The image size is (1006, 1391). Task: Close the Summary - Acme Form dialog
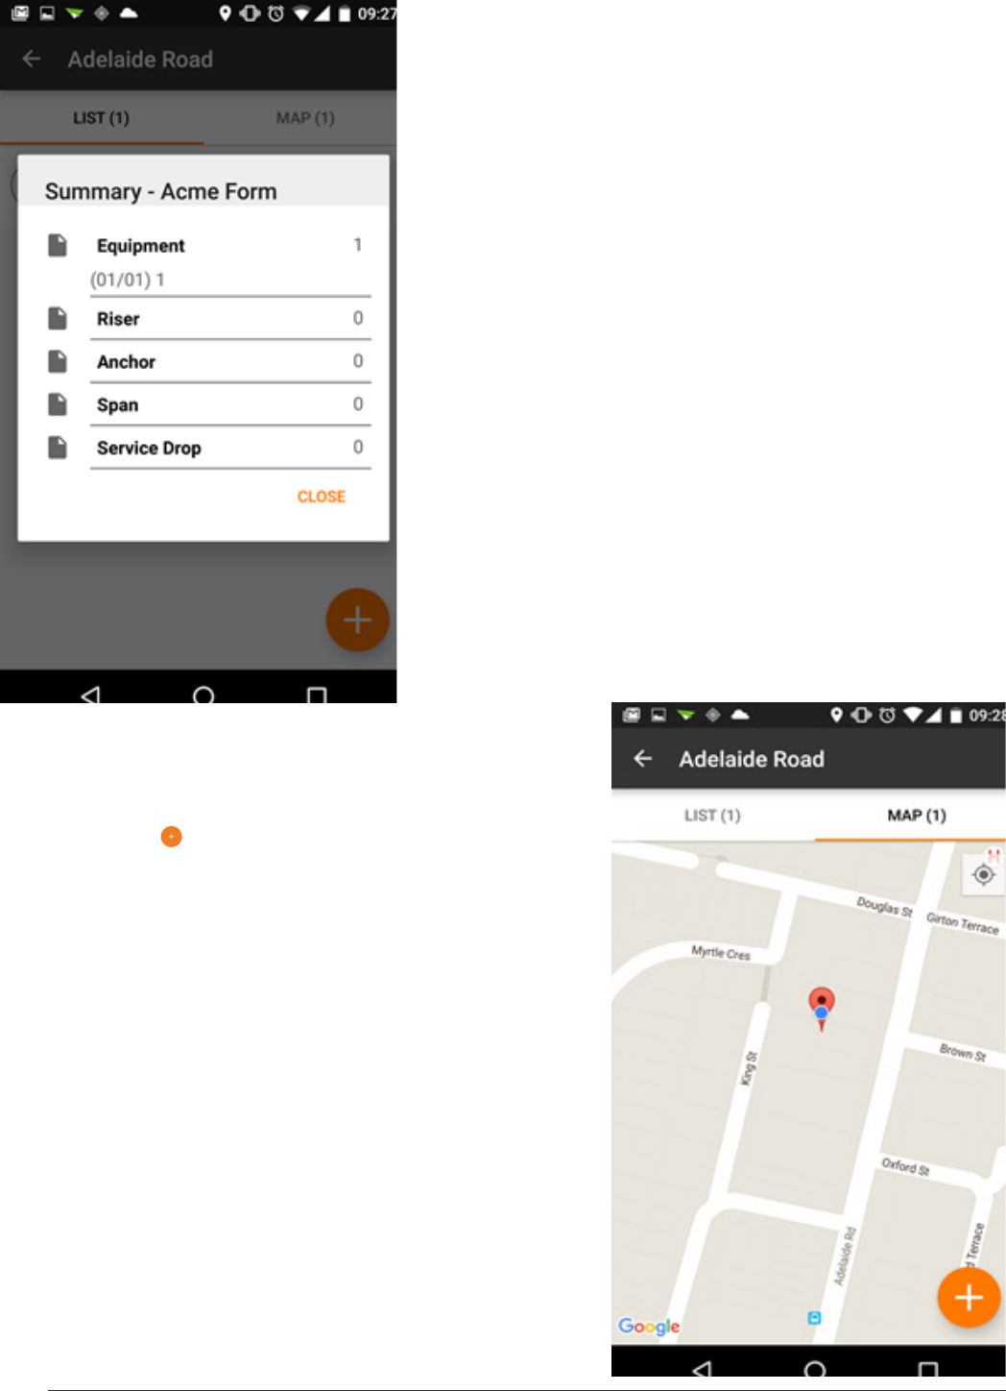point(321,497)
